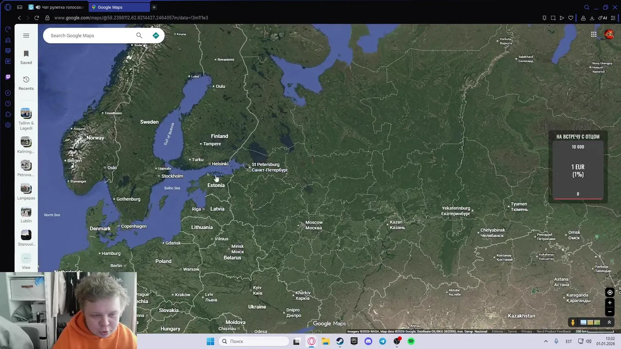This screenshot has height=349, width=621.
Task: Open recent item Petrova...
Action: [26, 168]
